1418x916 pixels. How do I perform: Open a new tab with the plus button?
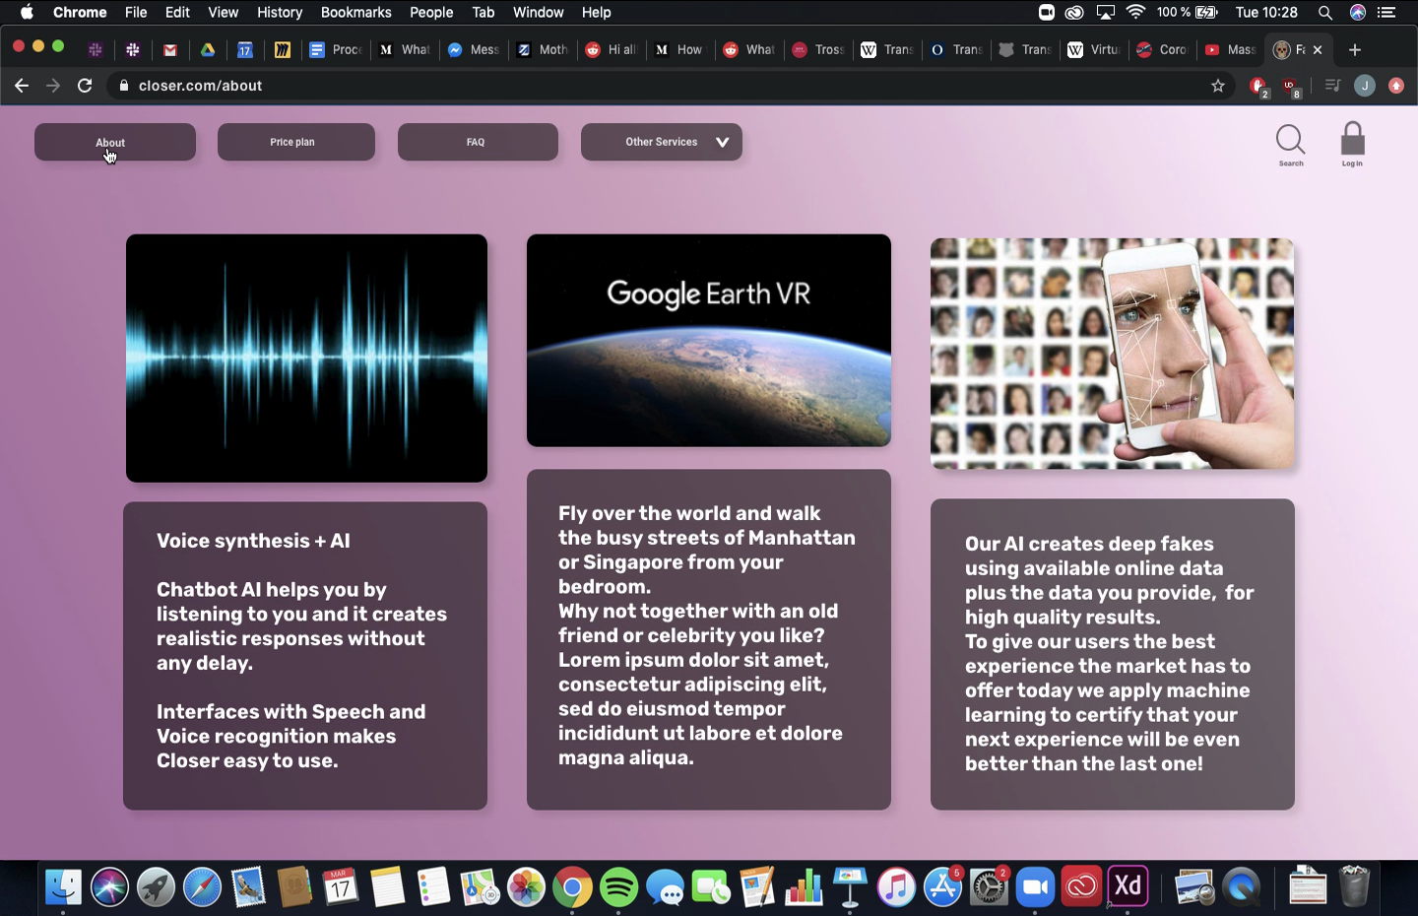tap(1355, 49)
